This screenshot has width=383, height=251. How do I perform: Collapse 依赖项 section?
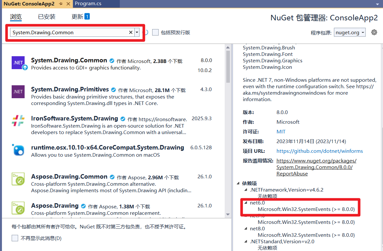[x=238, y=183]
